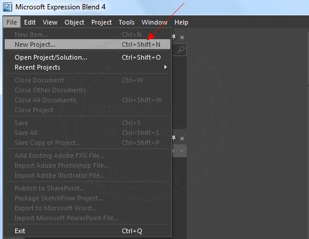This screenshot has height=239, width=309.
Task: Click Add Existing Adobe FXG File...
Action: [x=87, y=155]
